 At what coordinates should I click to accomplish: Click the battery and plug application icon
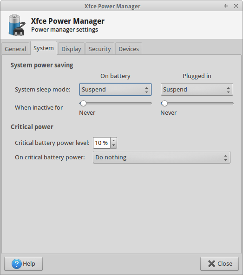pos(17,25)
